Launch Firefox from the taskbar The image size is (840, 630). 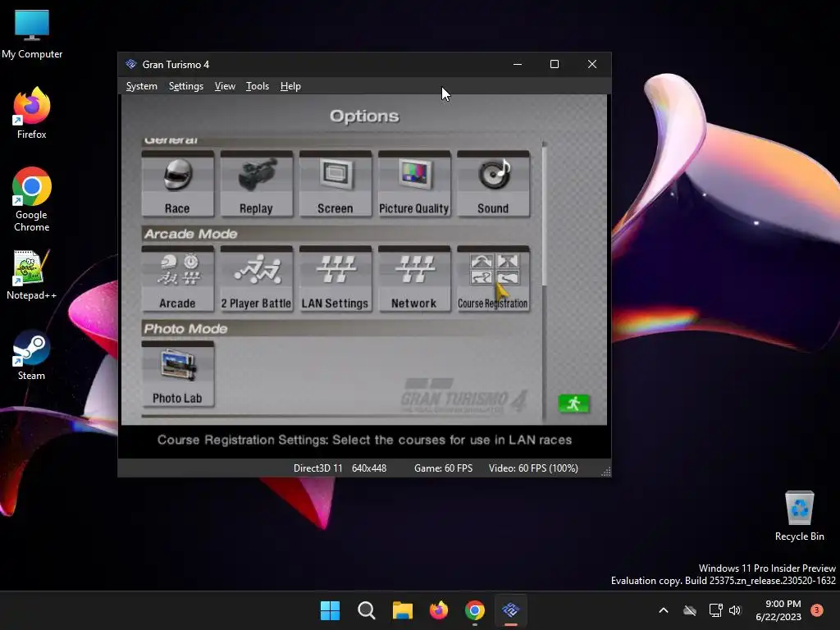(439, 610)
